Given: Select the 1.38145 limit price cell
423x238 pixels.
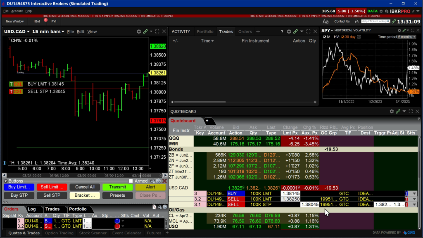Looking at the screenshot, I should [290, 193].
